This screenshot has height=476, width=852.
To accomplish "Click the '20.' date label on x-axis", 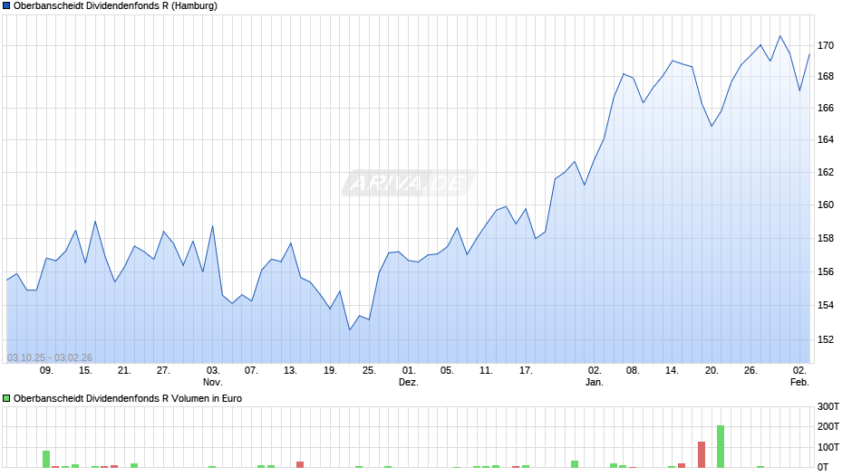I will point(712,371).
